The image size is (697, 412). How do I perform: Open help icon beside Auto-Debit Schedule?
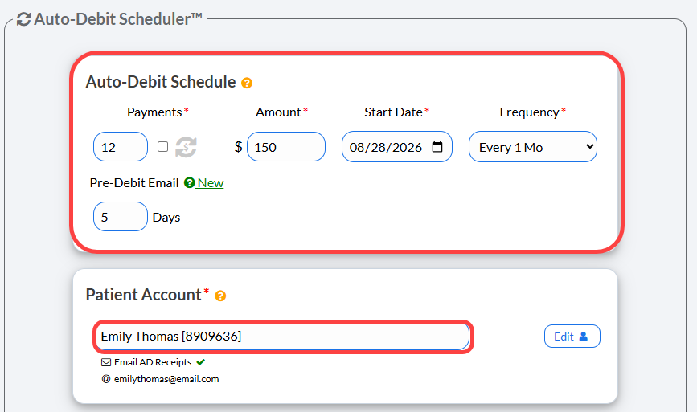[247, 83]
